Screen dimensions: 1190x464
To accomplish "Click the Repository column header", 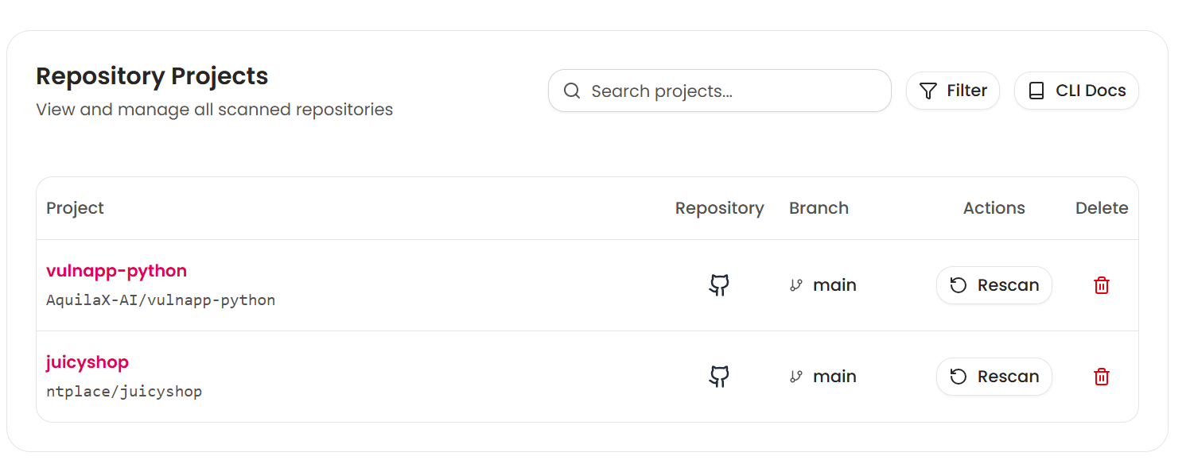I will coord(720,208).
